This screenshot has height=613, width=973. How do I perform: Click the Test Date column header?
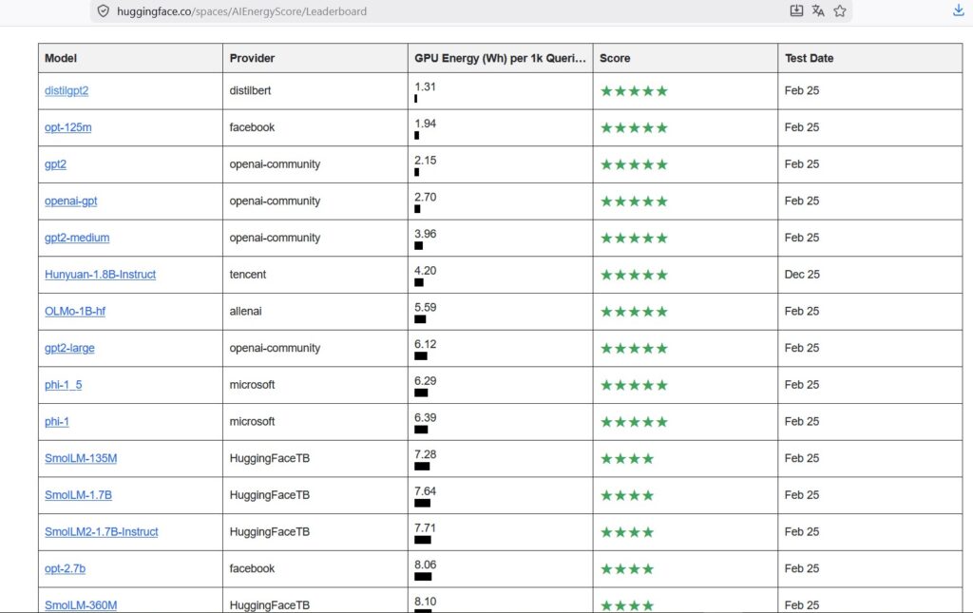(870, 58)
